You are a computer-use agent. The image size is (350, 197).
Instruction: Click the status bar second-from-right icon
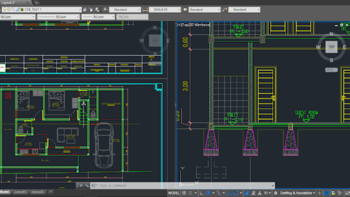[x=340, y=193]
